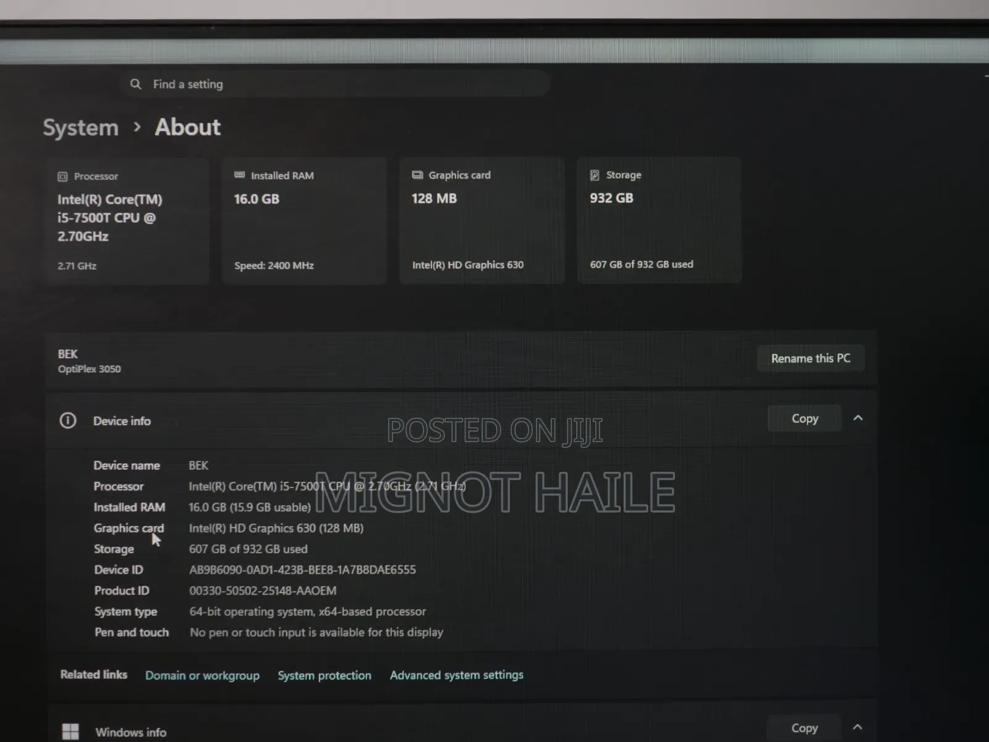This screenshot has height=742, width=989.
Task: Select the 932 GB storage value
Action: [611, 198]
